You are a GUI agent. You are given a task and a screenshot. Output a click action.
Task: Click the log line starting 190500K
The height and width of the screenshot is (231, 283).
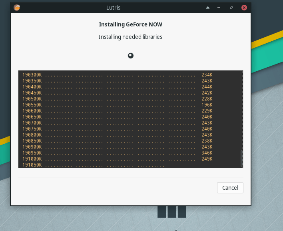pos(117,99)
